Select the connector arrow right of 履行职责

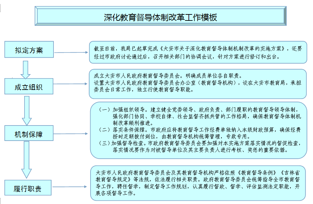(x=70, y=187)
